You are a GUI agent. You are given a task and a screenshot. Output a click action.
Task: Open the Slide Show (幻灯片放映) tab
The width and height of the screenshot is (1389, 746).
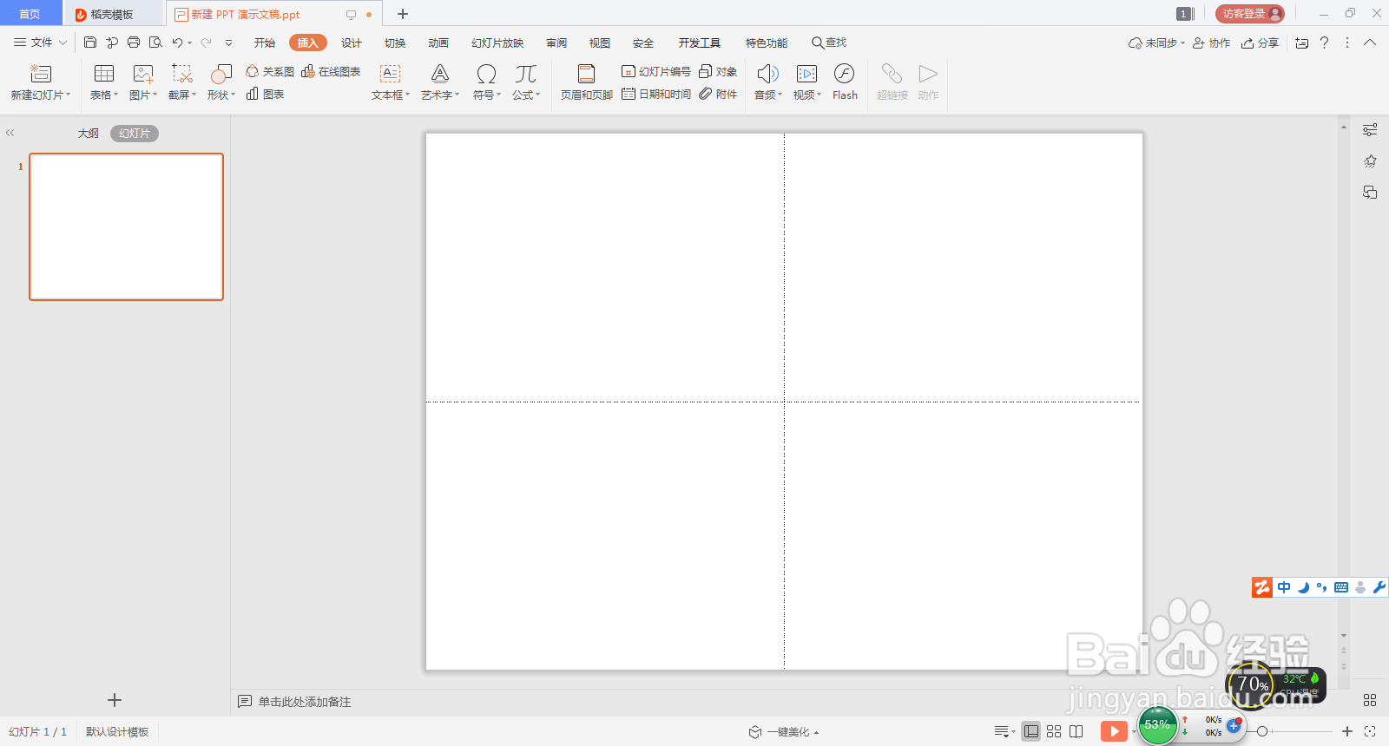pyautogui.click(x=497, y=43)
